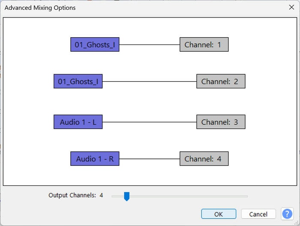Select the 01_Ghosts_I box linked to Channel 2

pos(78,81)
